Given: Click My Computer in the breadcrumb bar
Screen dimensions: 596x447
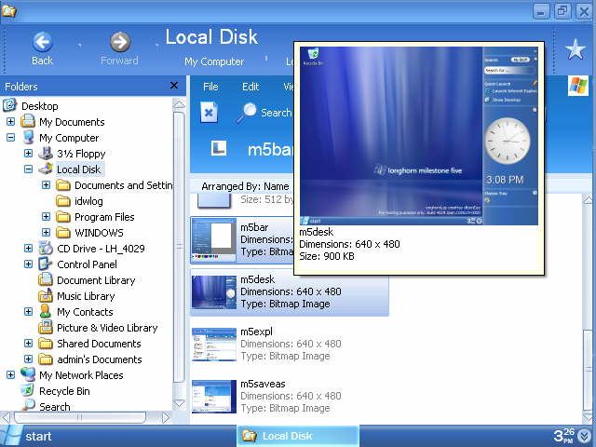Looking at the screenshot, I should pyautogui.click(x=214, y=61).
